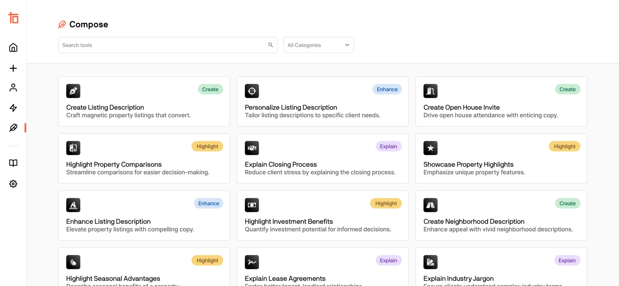619x286 pixels.
Task: Open Personalize Listing Description card
Action: point(322,107)
